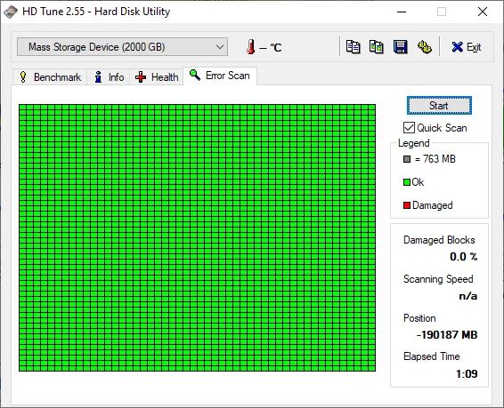
Task: Click the Position -190187 MB value
Action: 447,335
